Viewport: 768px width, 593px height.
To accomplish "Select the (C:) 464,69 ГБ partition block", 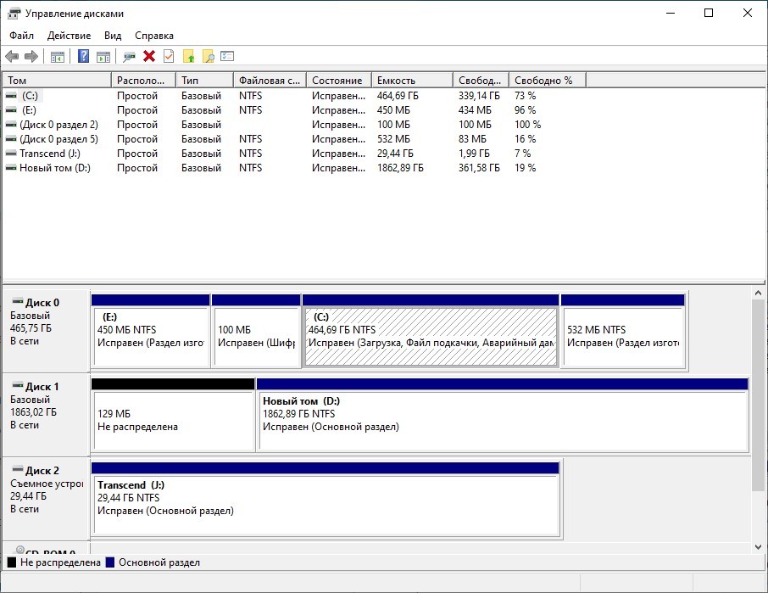I will (x=431, y=331).
